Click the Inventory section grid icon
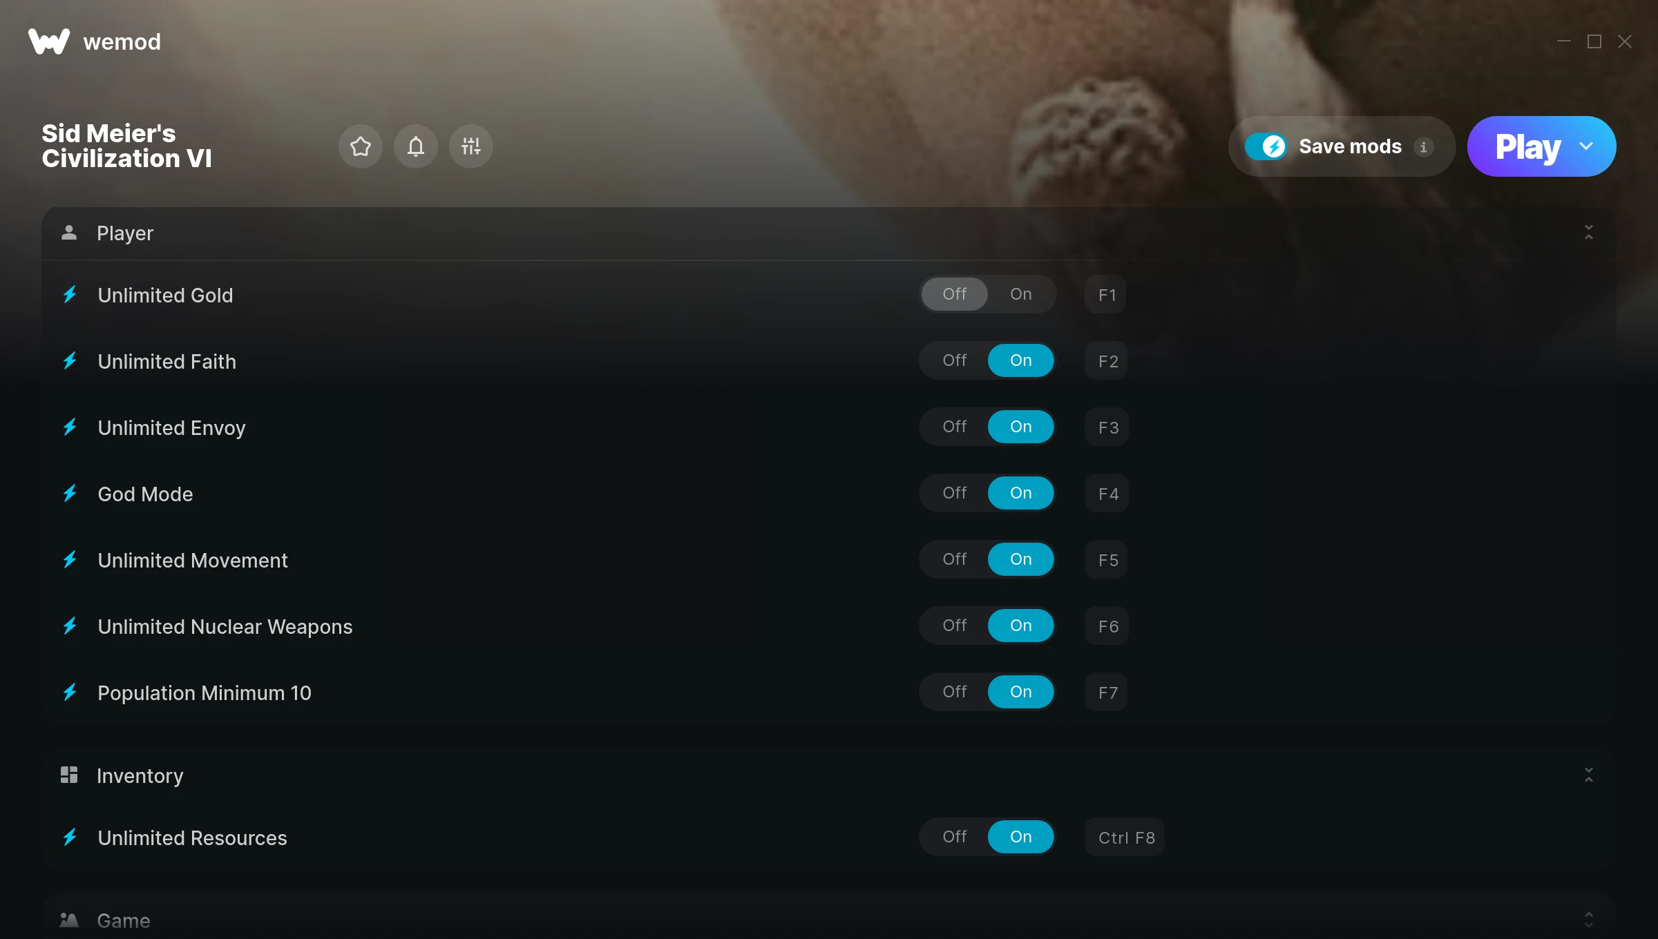The height and width of the screenshot is (939, 1658). click(x=69, y=775)
